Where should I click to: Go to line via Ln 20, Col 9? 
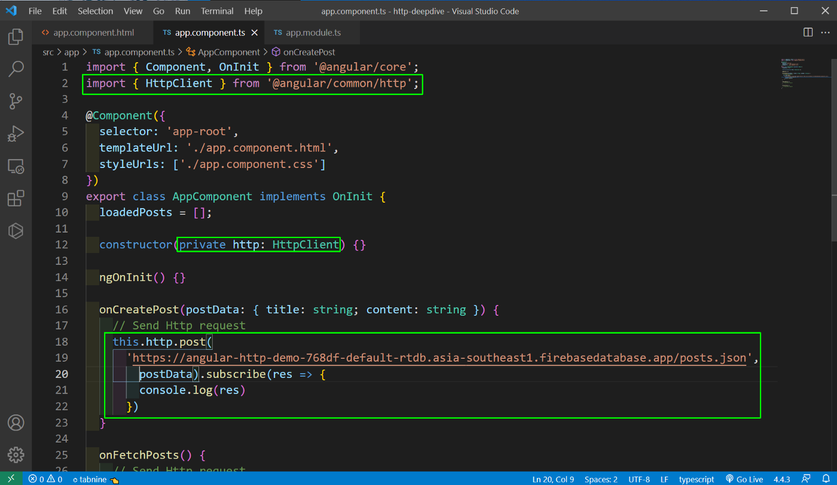click(554, 479)
